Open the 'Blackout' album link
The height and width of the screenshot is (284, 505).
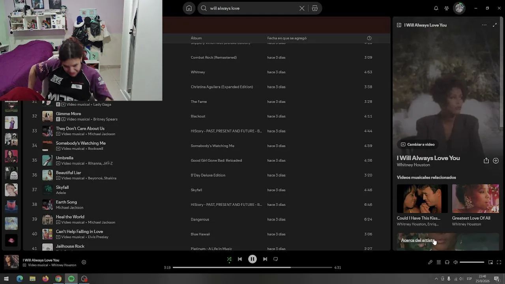[198, 116]
